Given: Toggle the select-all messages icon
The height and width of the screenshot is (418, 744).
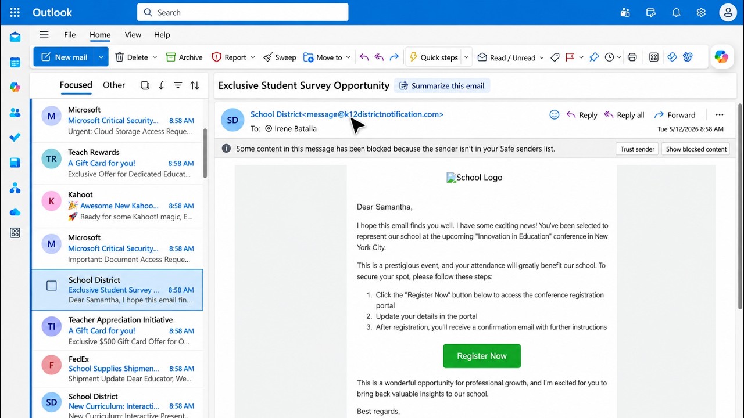Looking at the screenshot, I should tap(145, 85).
